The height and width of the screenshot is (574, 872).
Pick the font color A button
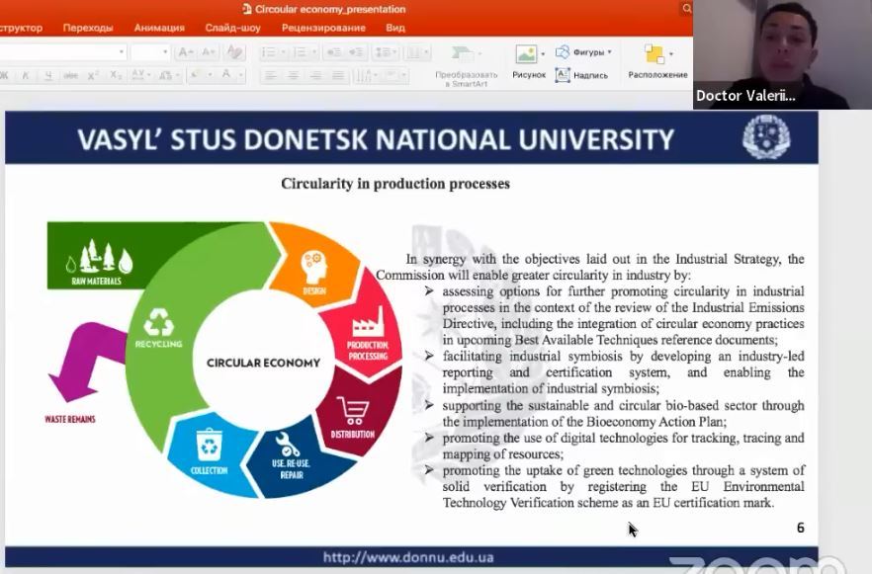(225, 75)
